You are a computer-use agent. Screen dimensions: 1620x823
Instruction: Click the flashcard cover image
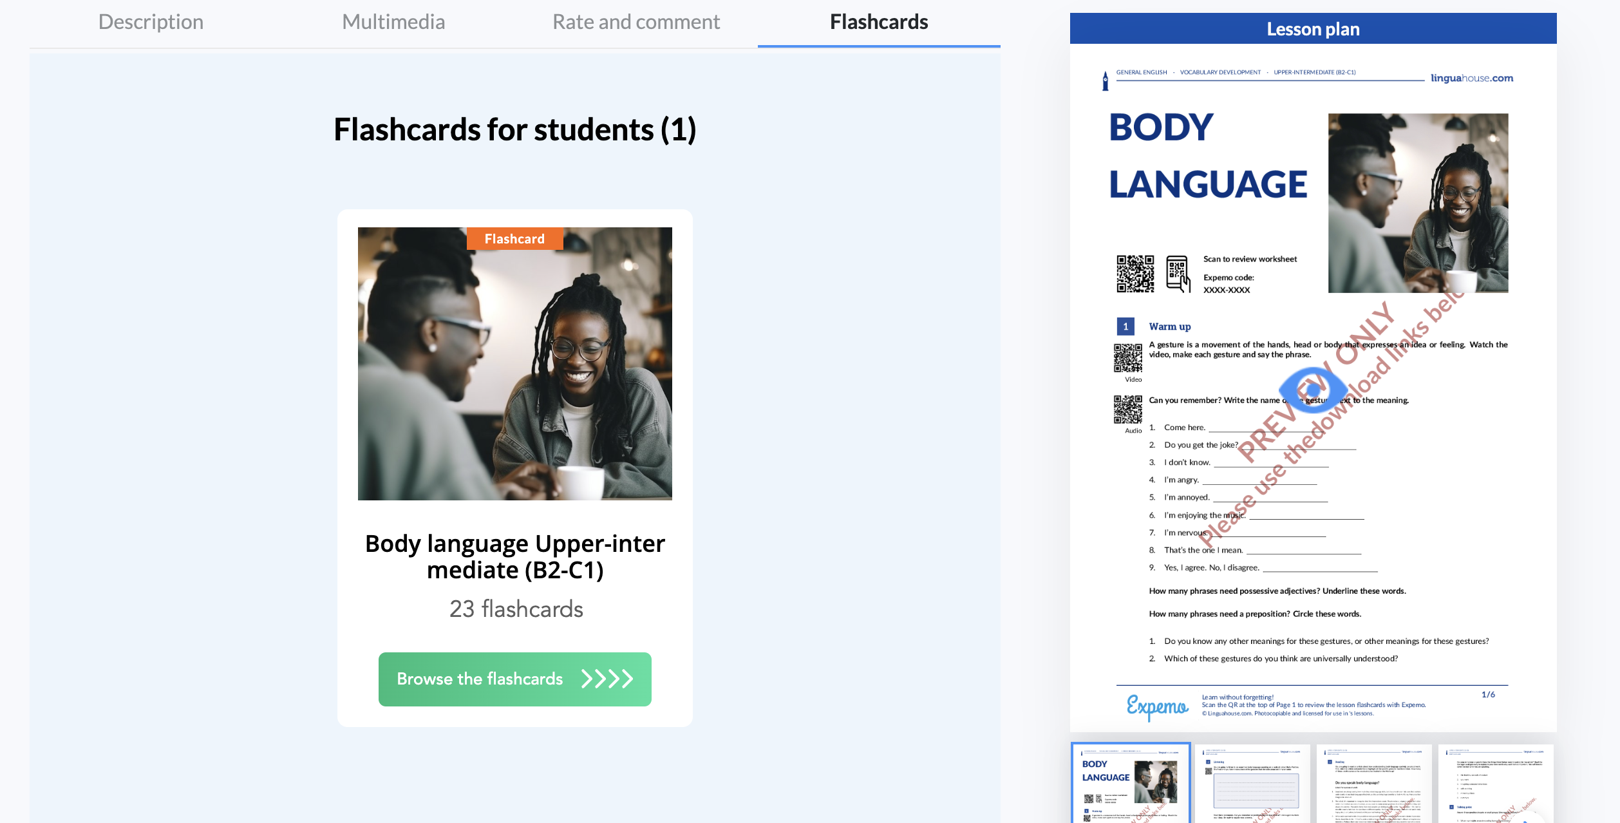pyautogui.click(x=514, y=364)
